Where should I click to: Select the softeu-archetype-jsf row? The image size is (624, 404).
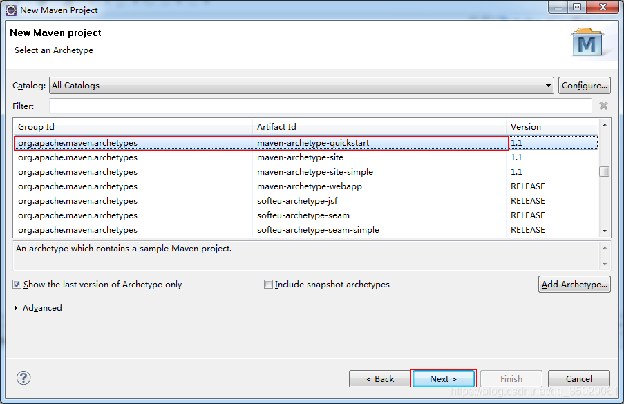coord(305,201)
